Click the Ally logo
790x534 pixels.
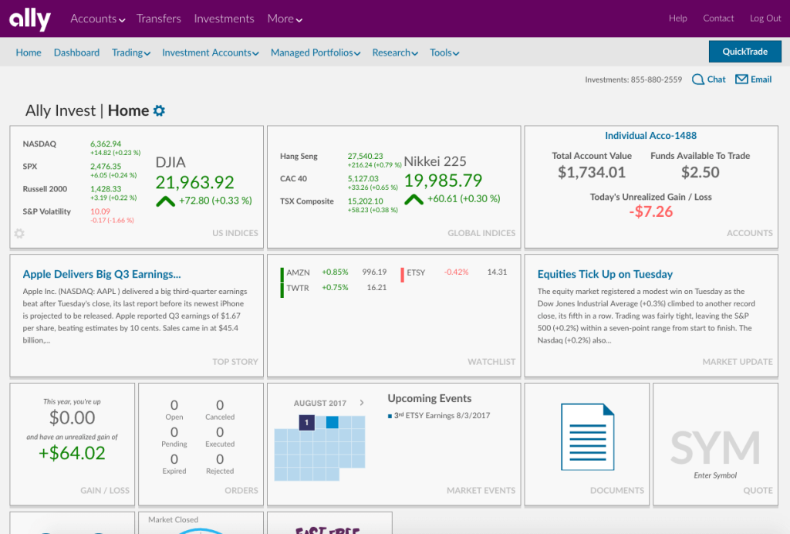[28, 19]
